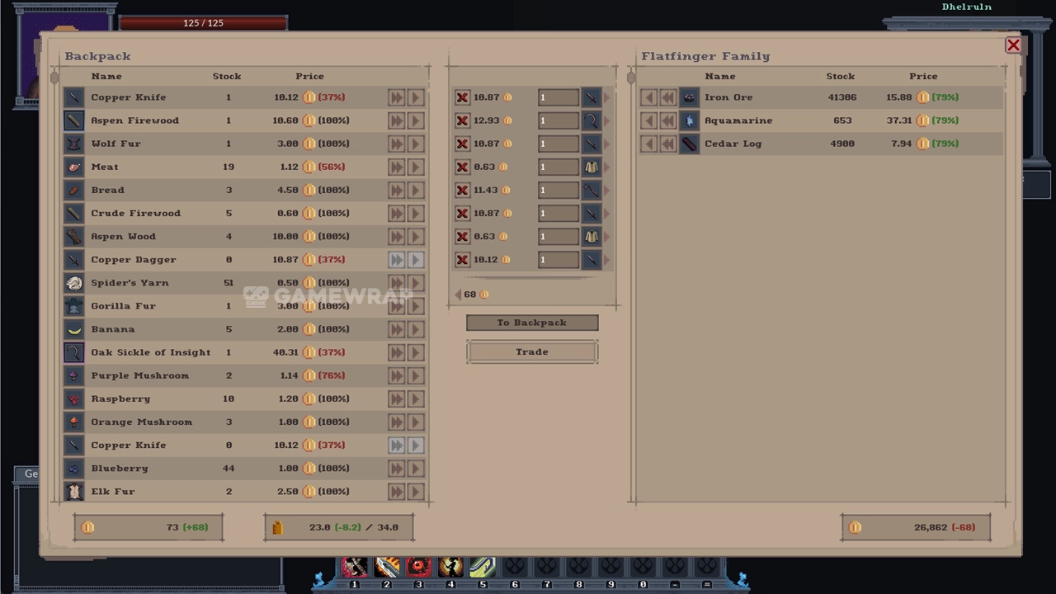The height and width of the screenshot is (594, 1056).
Task: Remove the 12.93 item with its red X
Action: pos(462,120)
